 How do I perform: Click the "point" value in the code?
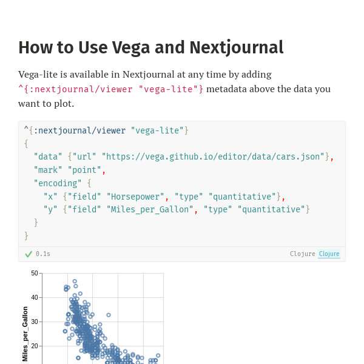click(84, 170)
